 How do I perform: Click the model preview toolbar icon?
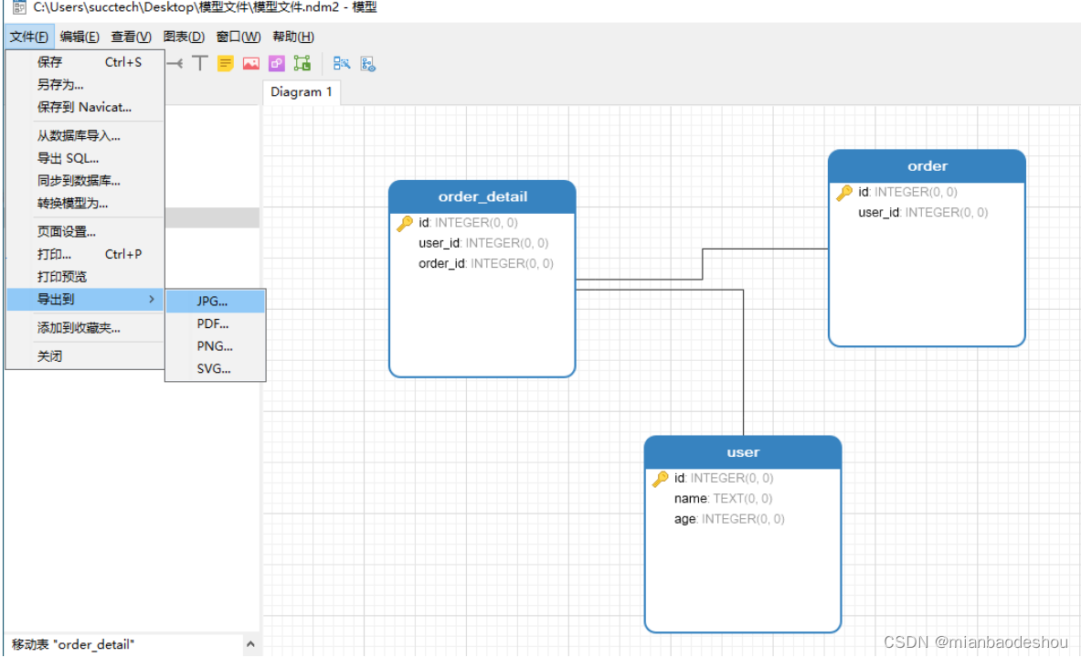click(x=368, y=64)
